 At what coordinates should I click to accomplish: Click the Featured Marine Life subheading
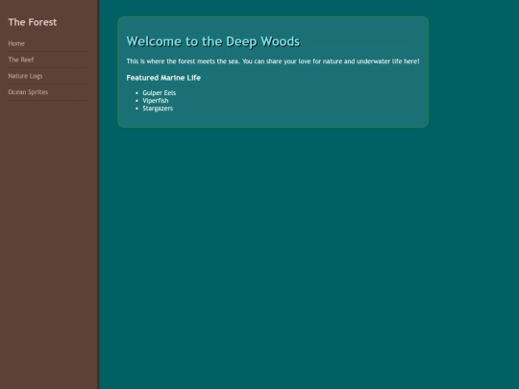coord(163,78)
